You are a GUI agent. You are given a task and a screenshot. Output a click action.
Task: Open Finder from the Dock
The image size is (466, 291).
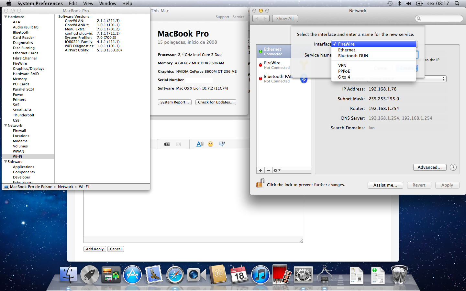(68, 275)
